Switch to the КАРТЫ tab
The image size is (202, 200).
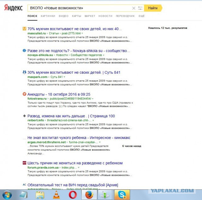pos(76,16)
